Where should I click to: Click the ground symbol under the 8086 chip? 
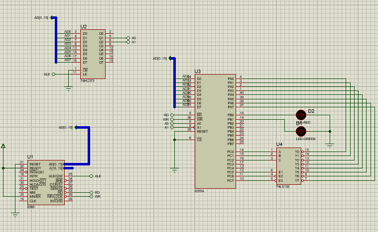click(x=15, y=215)
